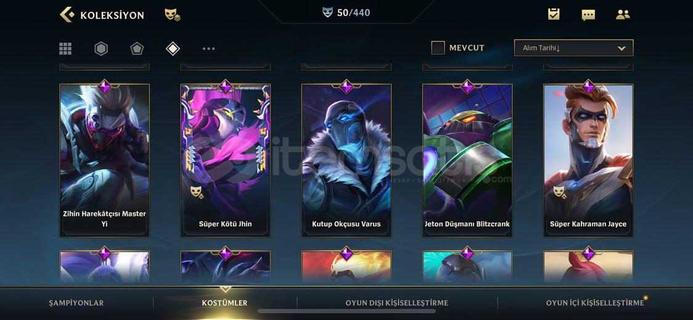The height and width of the screenshot is (320, 693).
Task: Open Oyun İçi Kişiselleştirme tab
Action: tap(595, 303)
